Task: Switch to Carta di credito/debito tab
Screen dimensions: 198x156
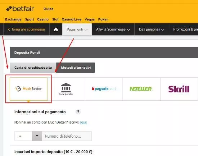Action: [x=33, y=68]
